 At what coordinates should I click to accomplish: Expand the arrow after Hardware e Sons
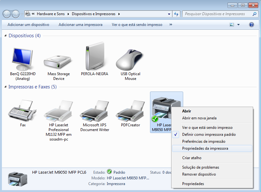click(68, 14)
